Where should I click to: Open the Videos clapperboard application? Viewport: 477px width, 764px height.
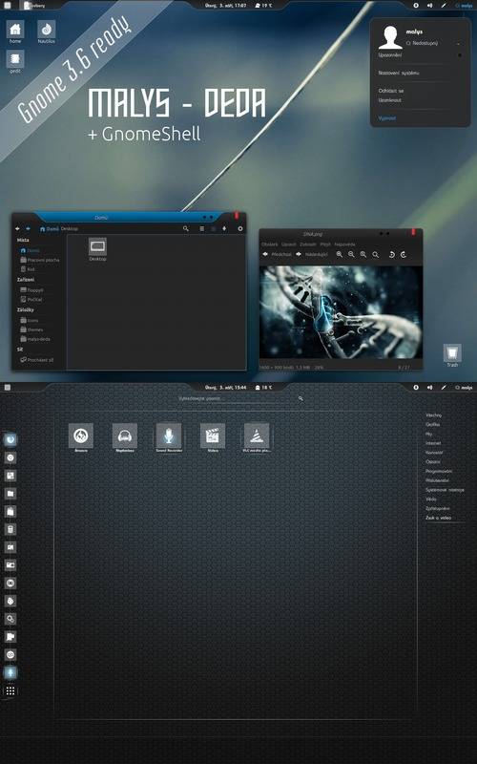[213, 435]
